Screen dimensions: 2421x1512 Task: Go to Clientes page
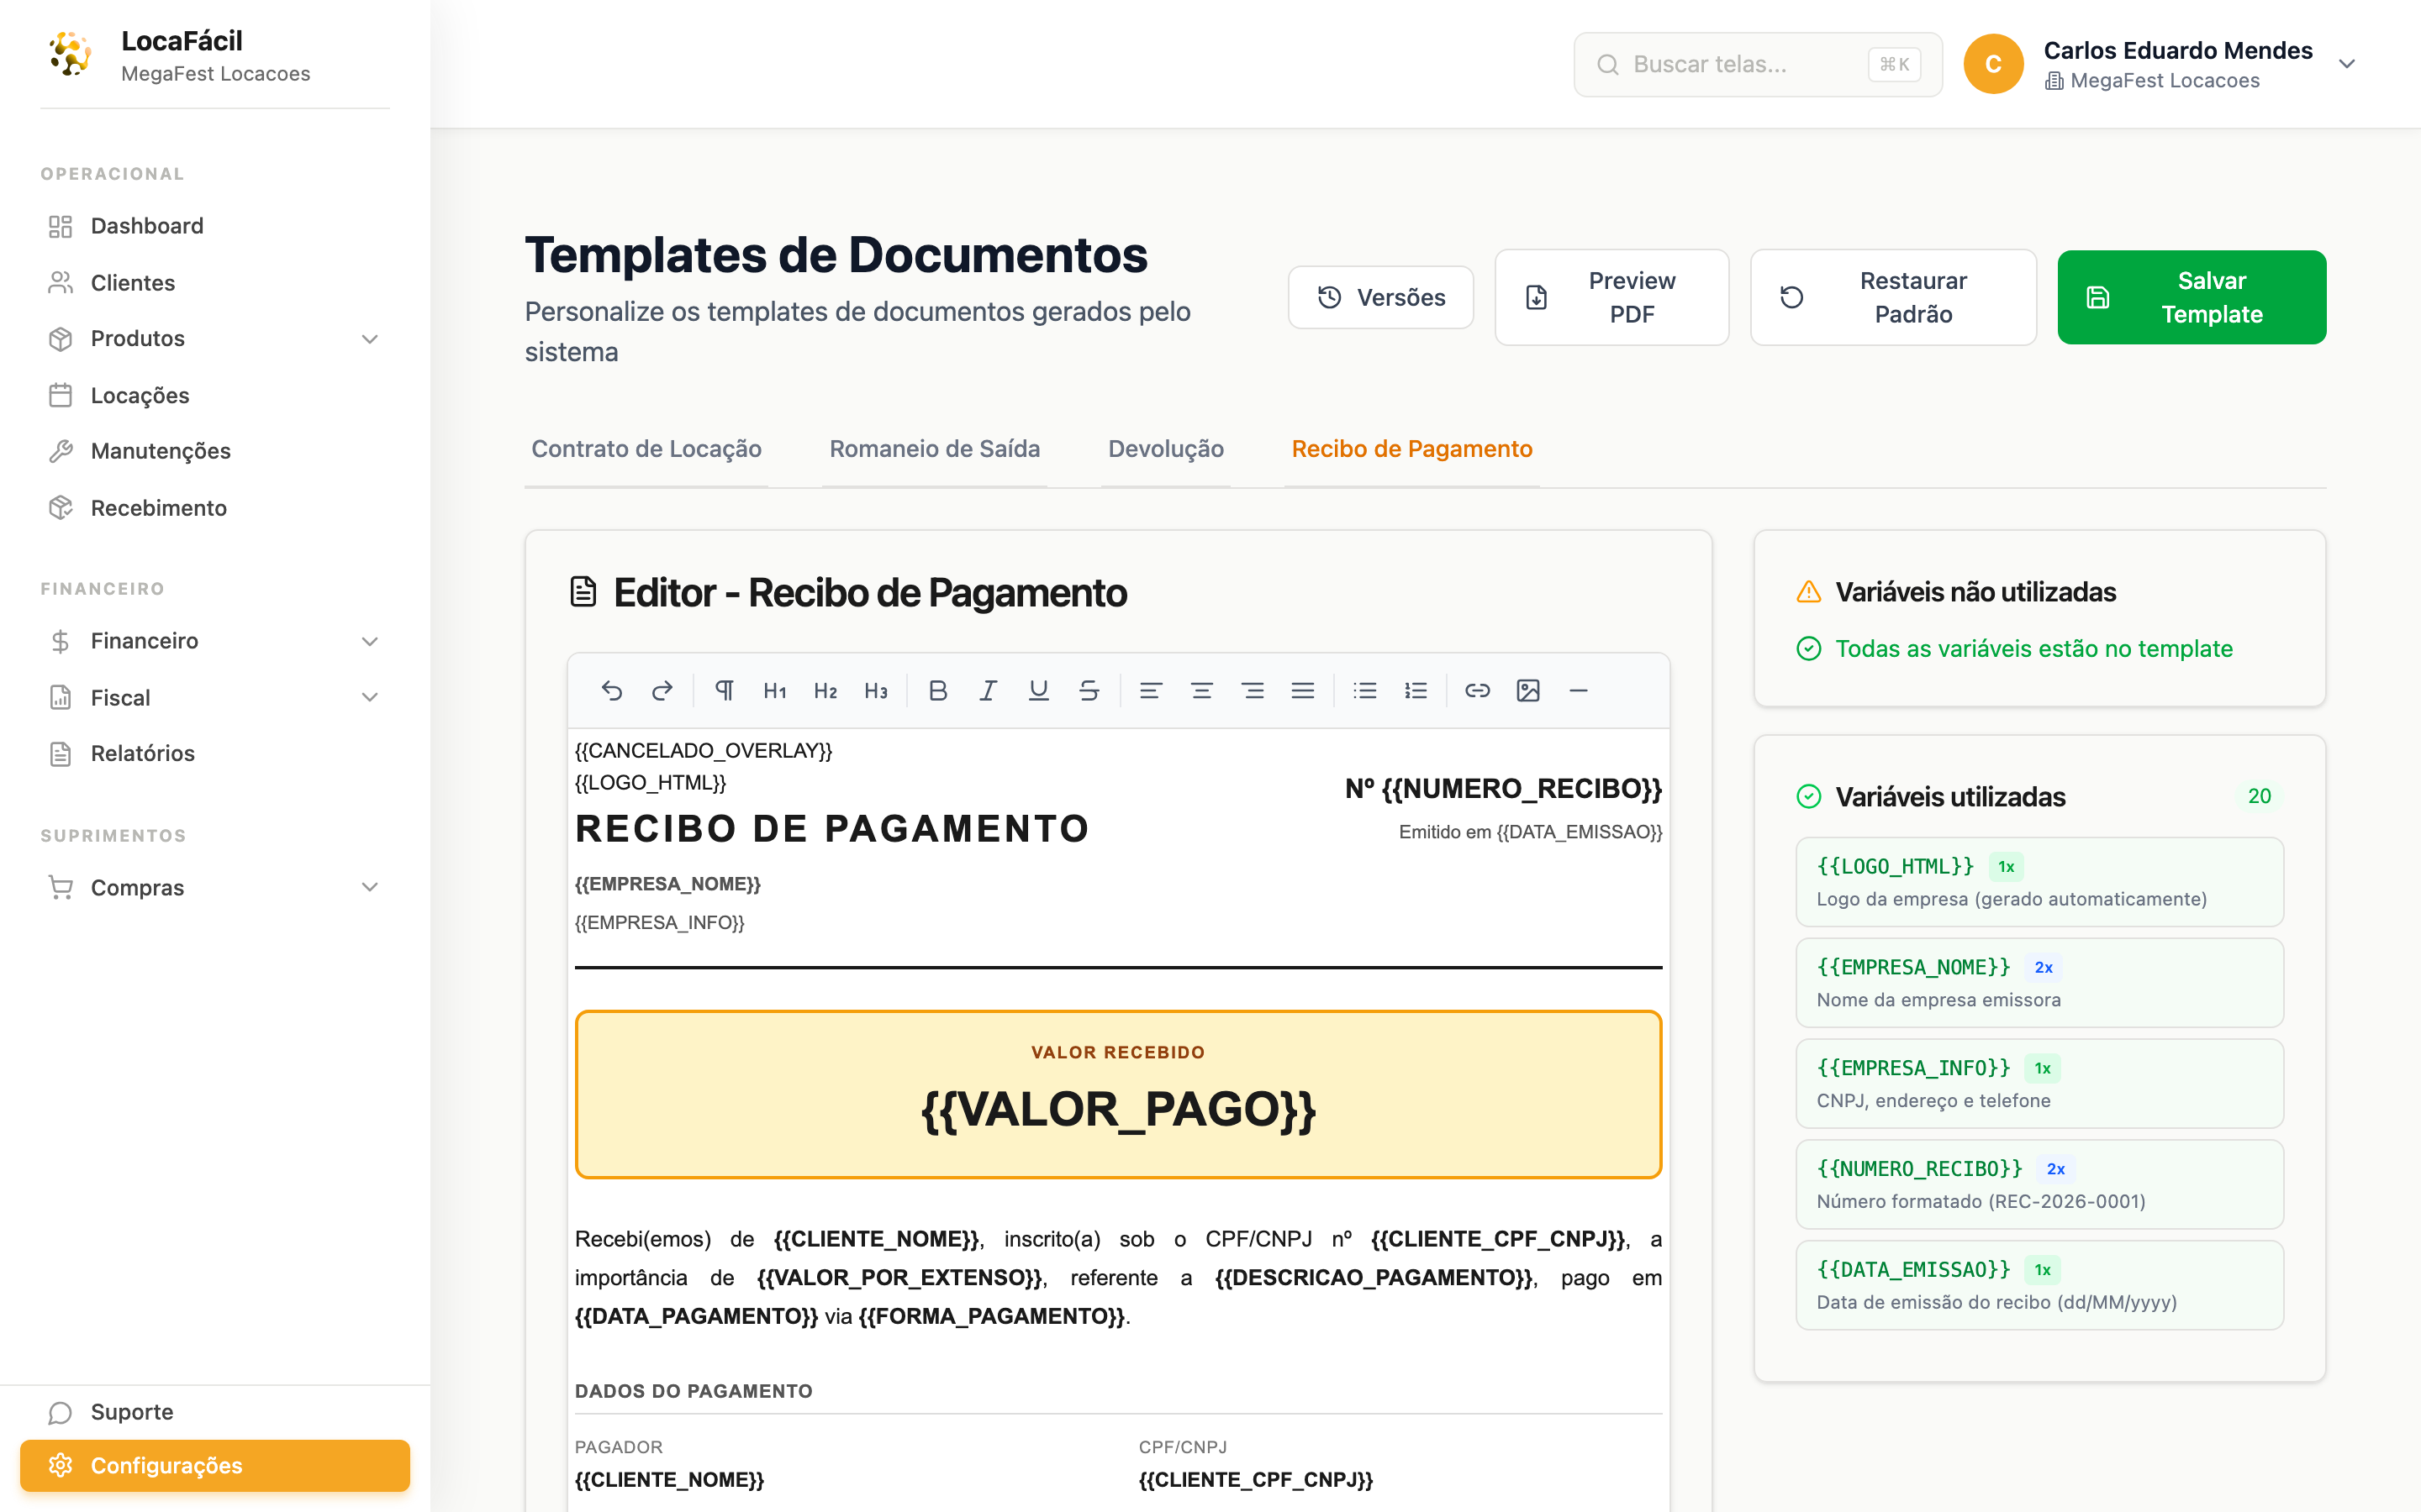point(214,283)
